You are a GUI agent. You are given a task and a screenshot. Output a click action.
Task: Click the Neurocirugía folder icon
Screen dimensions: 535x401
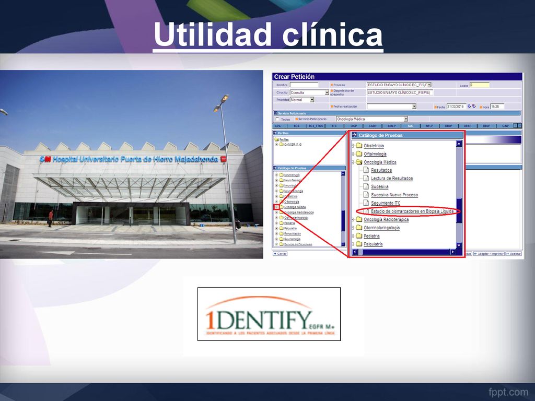[282, 175]
